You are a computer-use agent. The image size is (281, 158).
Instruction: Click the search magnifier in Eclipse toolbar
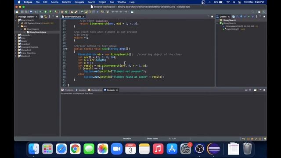(x=253, y=12)
